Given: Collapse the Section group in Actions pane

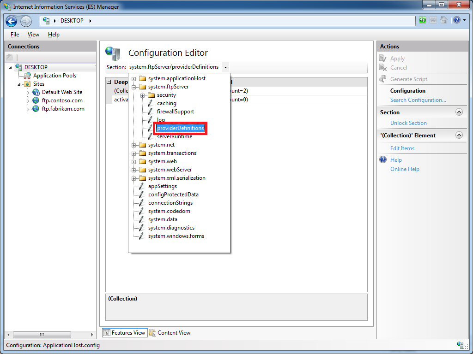Looking at the screenshot, I should [x=459, y=112].
